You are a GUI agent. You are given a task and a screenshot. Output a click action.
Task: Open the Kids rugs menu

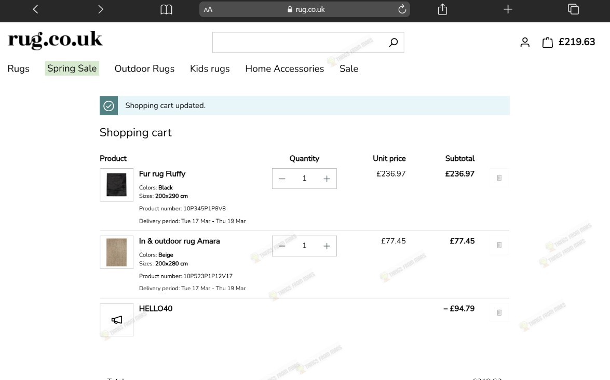(x=210, y=69)
